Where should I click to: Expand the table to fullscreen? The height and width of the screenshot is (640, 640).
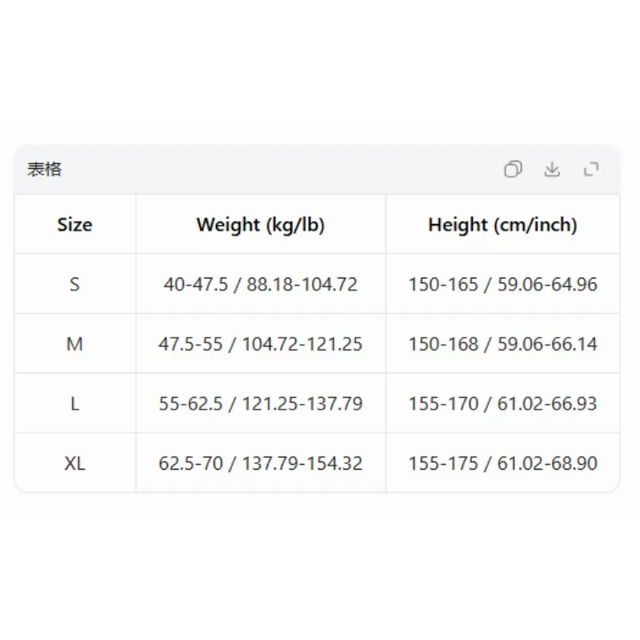(591, 169)
